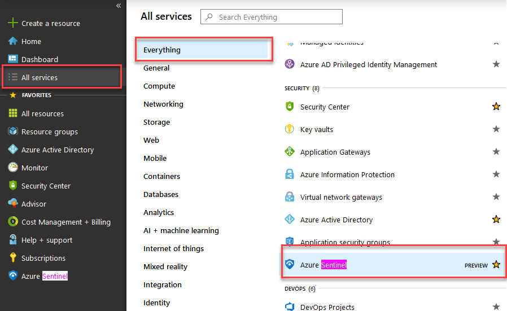The image size is (507, 311).
Task: Click the Advisor cloud icon
Action: pos(13,204)
